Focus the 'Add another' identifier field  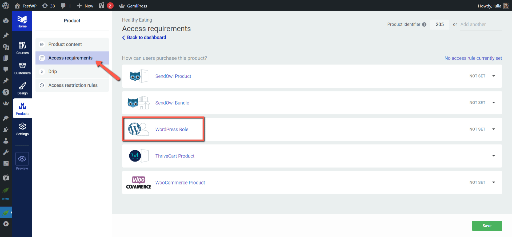pos(481,24)
